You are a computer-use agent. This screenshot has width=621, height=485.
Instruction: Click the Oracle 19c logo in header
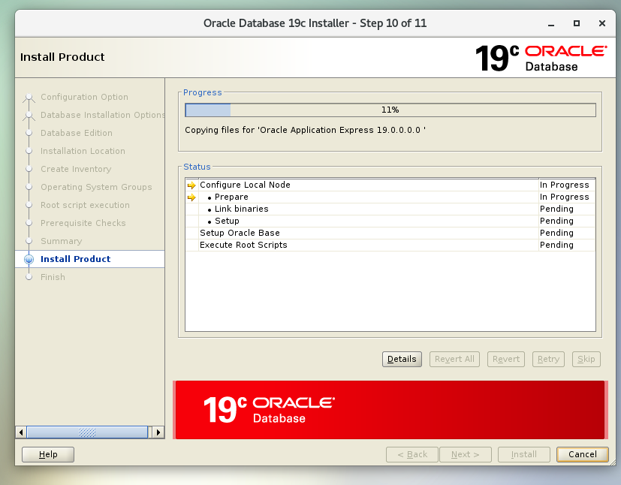(x=540, y=58)
